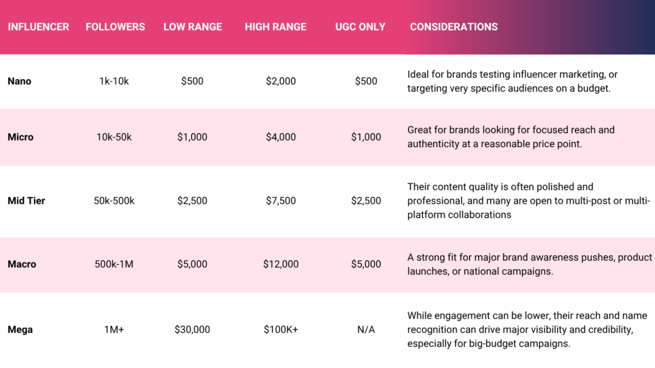The image size is (655, 368).
Task: Click the 50k-500k followers cell
Action: pyautogui.click(x=114, y=201)
